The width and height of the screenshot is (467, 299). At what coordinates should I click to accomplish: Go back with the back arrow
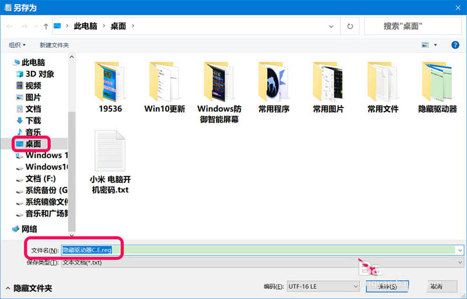point(9,26)
